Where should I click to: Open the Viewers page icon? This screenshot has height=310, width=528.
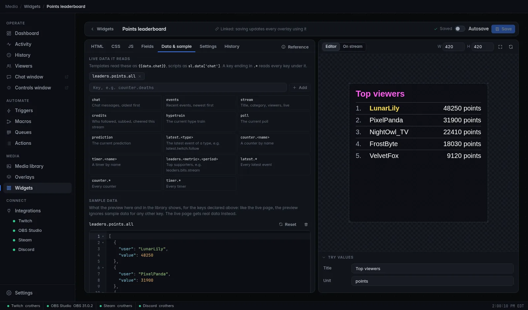click(x=9, y=66)
